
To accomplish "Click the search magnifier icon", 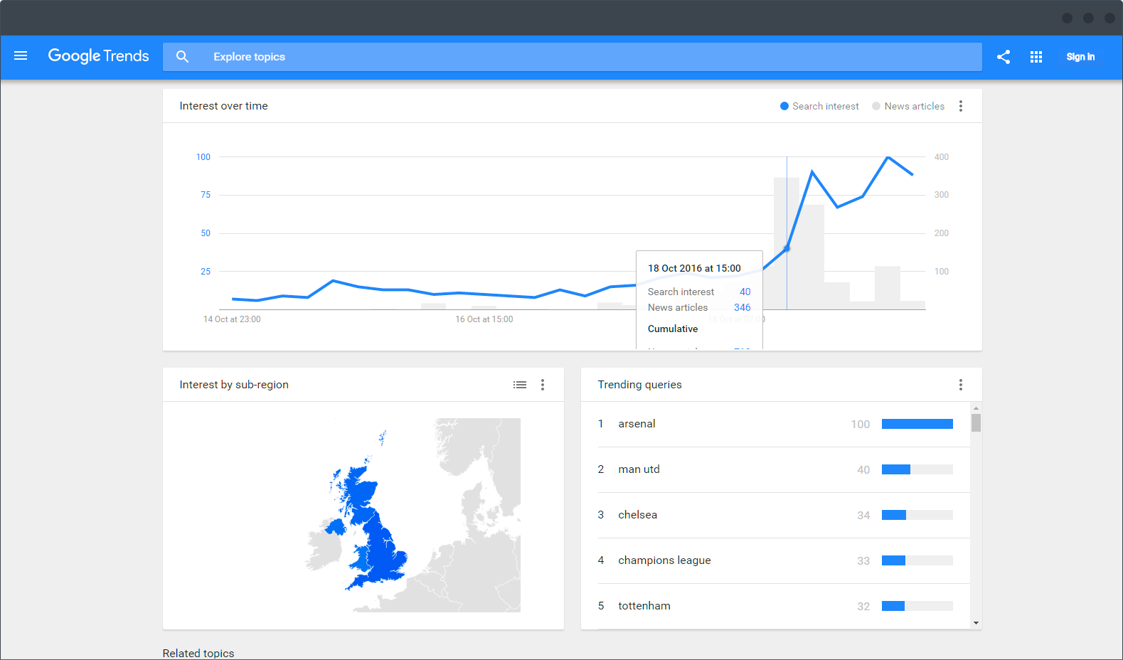I will pos(182,57).
